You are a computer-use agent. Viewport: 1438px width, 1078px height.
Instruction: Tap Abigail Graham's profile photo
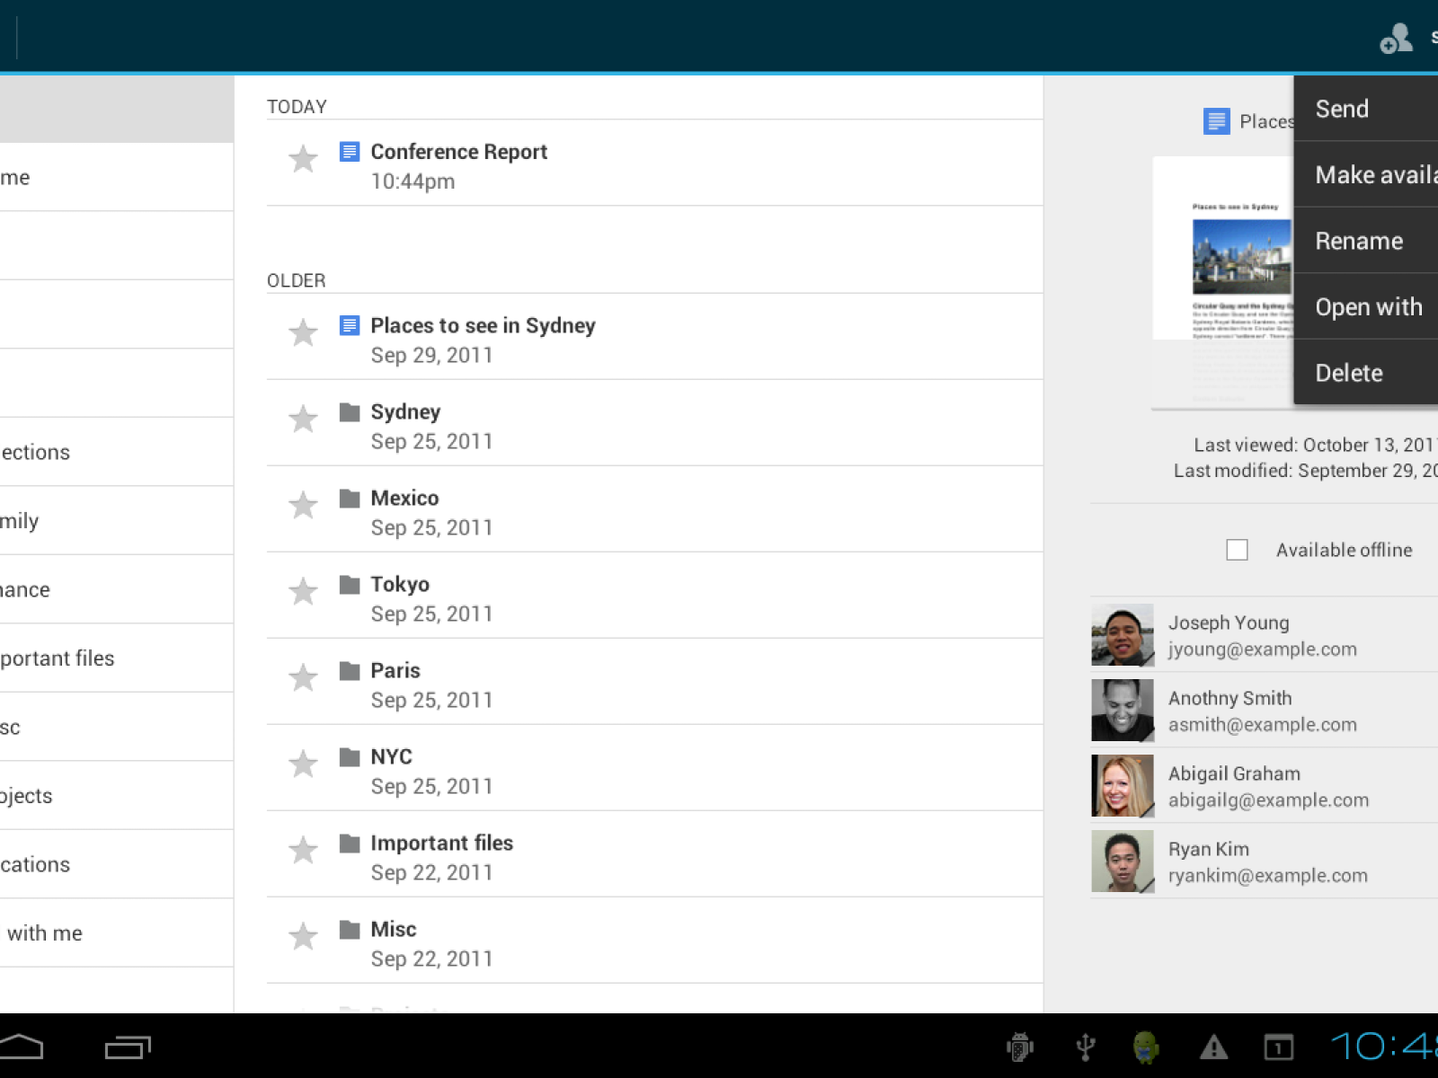pyautogui.click(x=1122, y=786)
